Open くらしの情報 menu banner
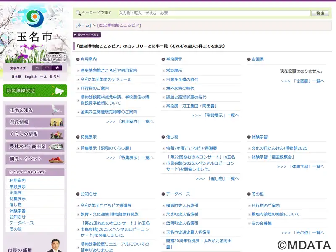Screen dimensions: 336x252 tap(35, 134)
